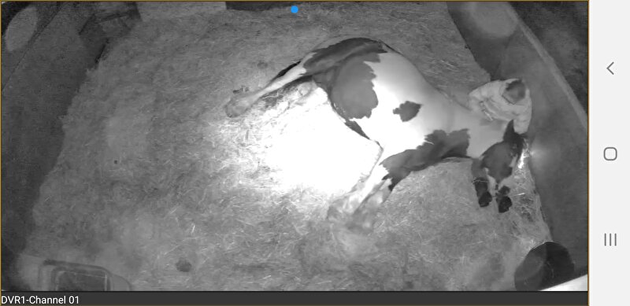Tap the Android back arrow icon
The height and width of the screenshot is (306, 630).
coord(610,68)
